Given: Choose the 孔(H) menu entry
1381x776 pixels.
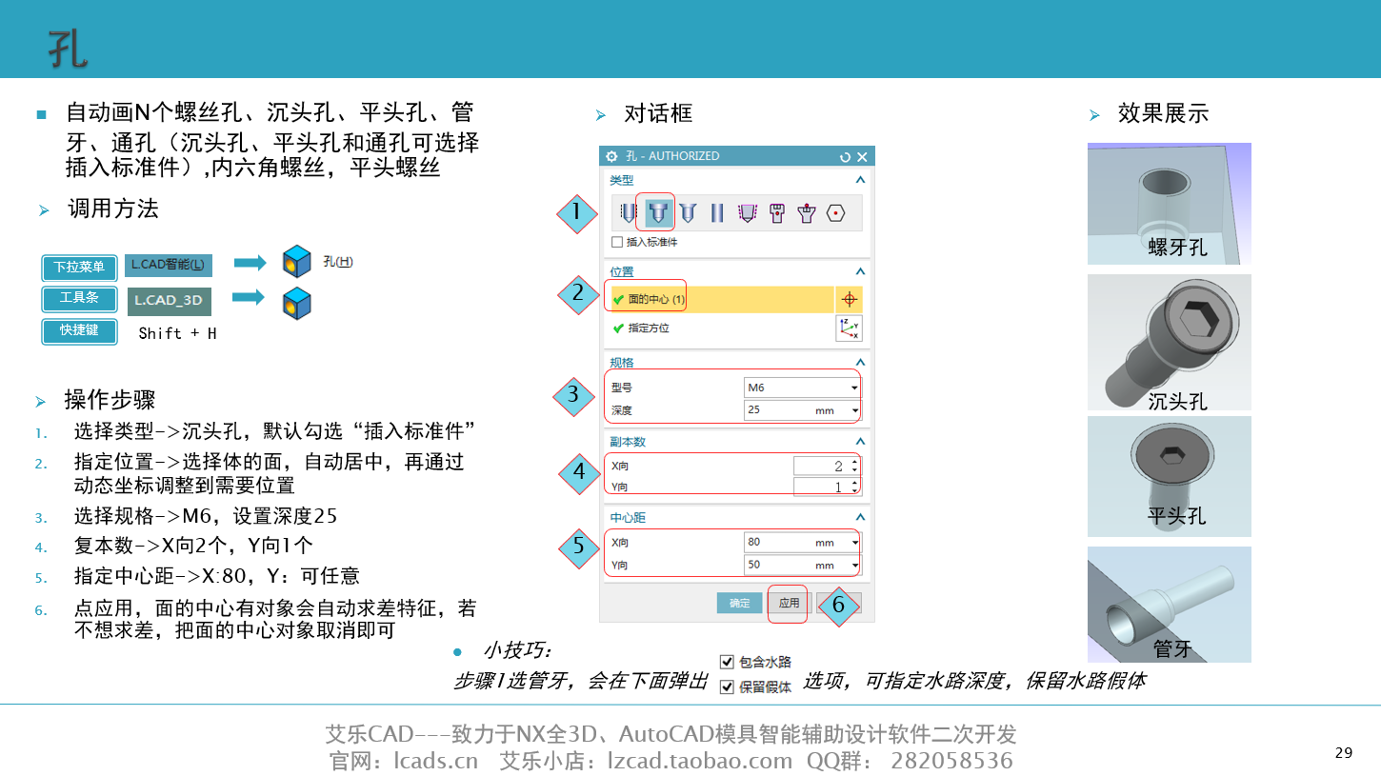Looking at the screenshot, I should coord(338,262).
